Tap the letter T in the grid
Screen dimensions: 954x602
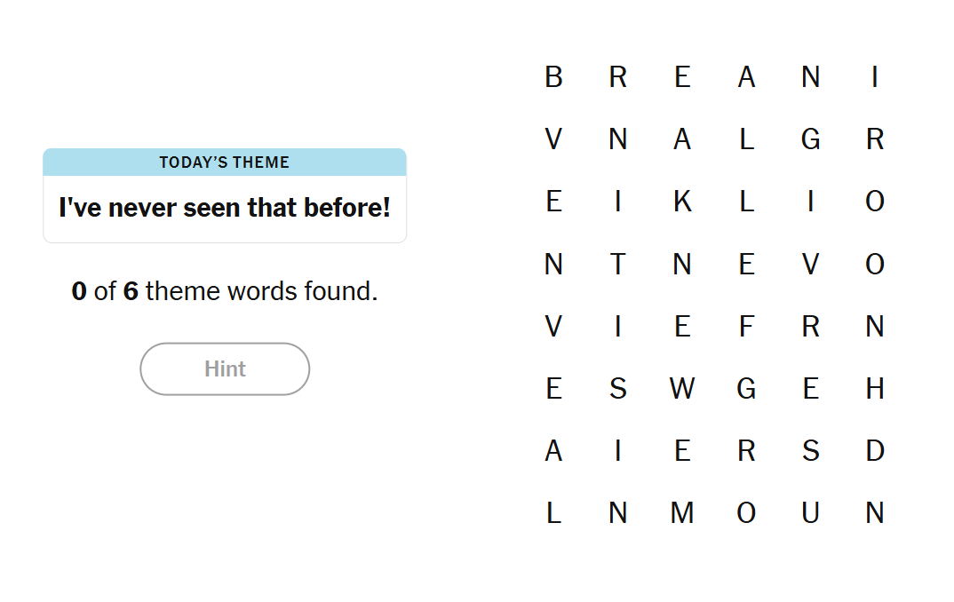pos(617,265)
